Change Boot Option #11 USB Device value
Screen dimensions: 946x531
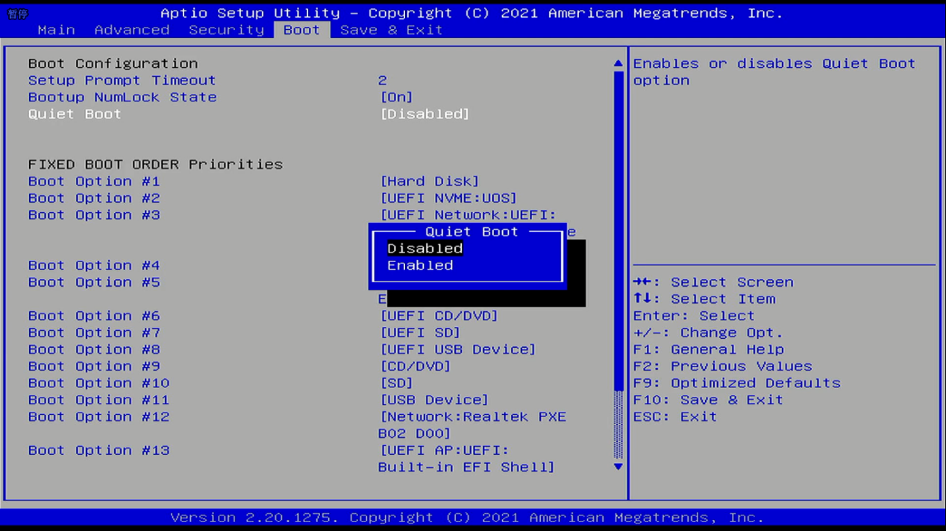point(434,401)
